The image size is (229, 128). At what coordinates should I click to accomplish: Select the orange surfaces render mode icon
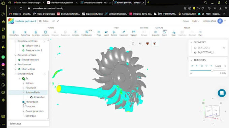pos(148,43)
